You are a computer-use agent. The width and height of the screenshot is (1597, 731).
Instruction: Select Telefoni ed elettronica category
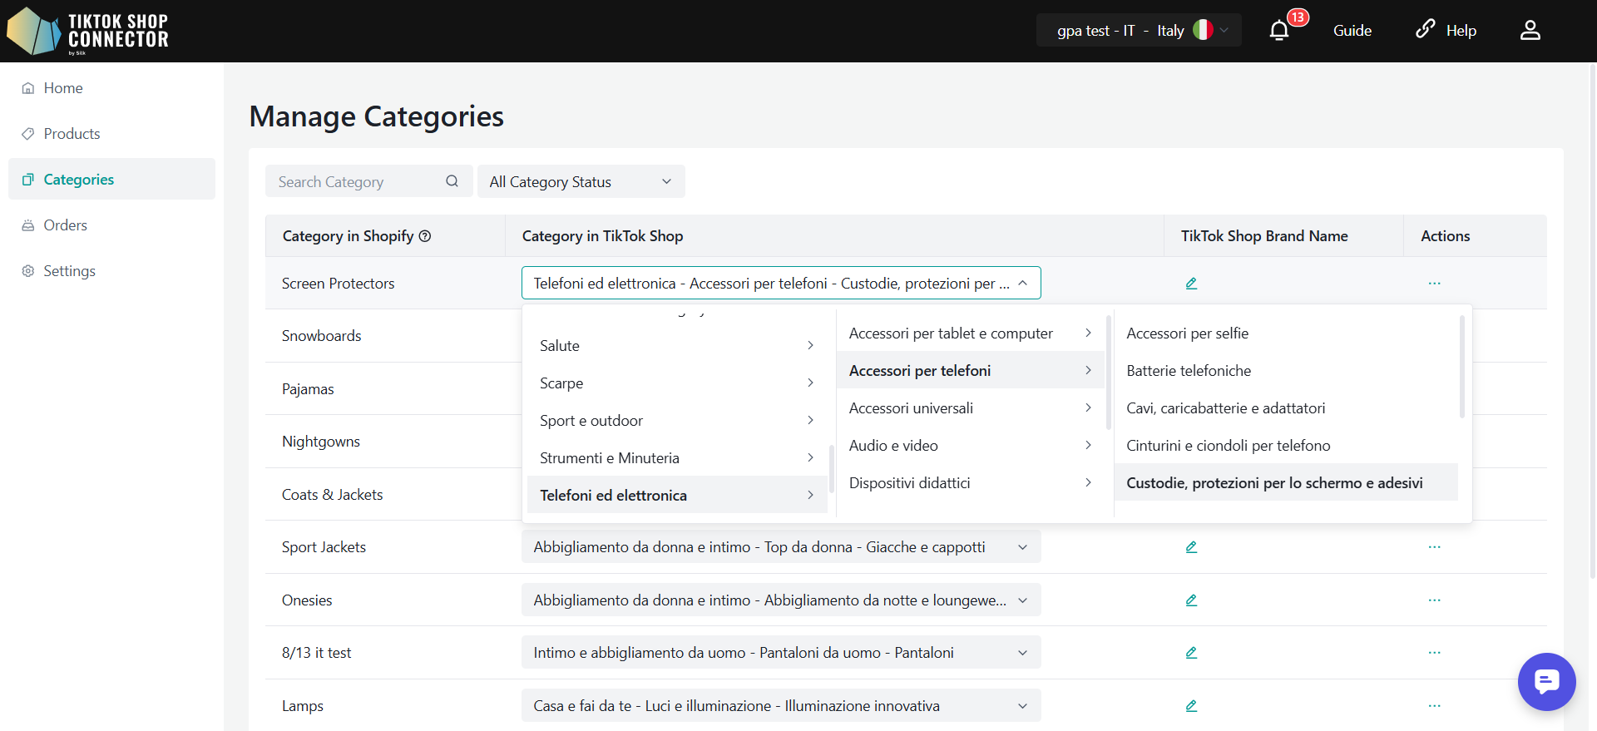pyautogui.click(x=677, y=495)
